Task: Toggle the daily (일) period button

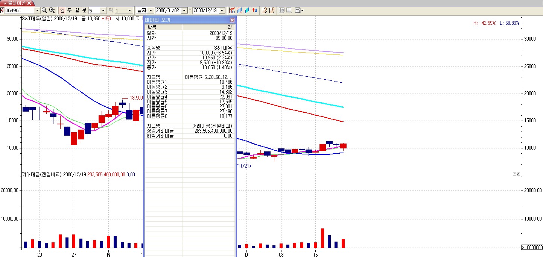Action: tap(62, 11)
